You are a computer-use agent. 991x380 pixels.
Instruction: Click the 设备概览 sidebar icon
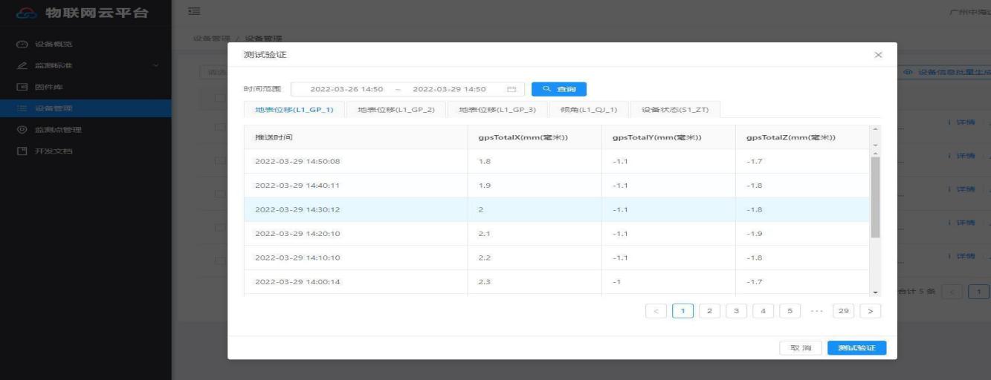(x=21, y=44)
